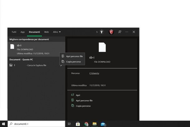This screenshot has height=127, width=190.
Task: Click the Ultima modifica date in details pane
Action: pyautogui.click(x=97, y=85)
